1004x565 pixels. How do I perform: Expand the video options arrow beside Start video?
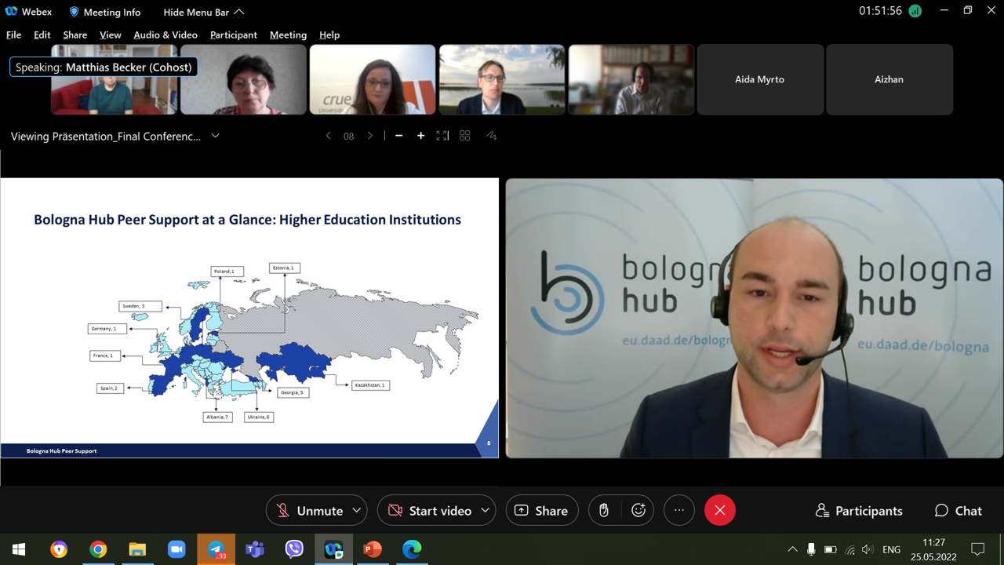[x=485, y=510]
